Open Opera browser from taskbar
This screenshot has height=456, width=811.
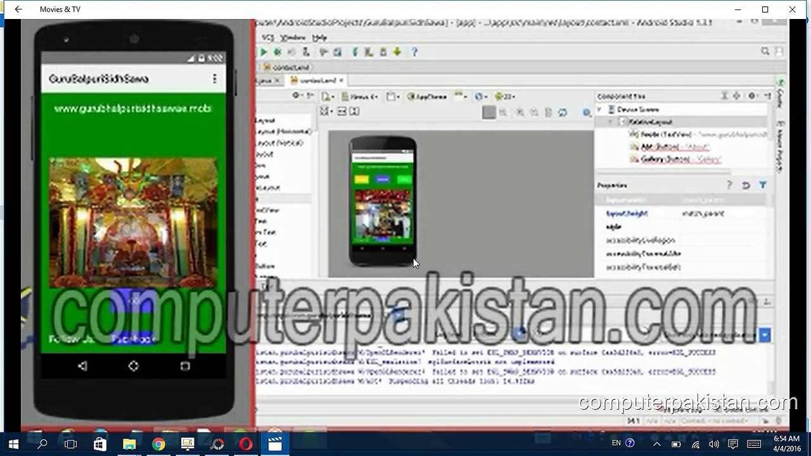pyautogui.click(x=246, y=443)
